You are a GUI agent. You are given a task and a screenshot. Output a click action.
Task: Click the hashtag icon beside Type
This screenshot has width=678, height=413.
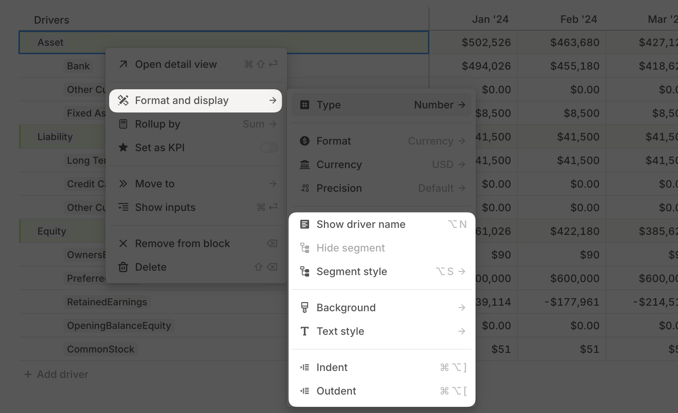pos(305,105)
